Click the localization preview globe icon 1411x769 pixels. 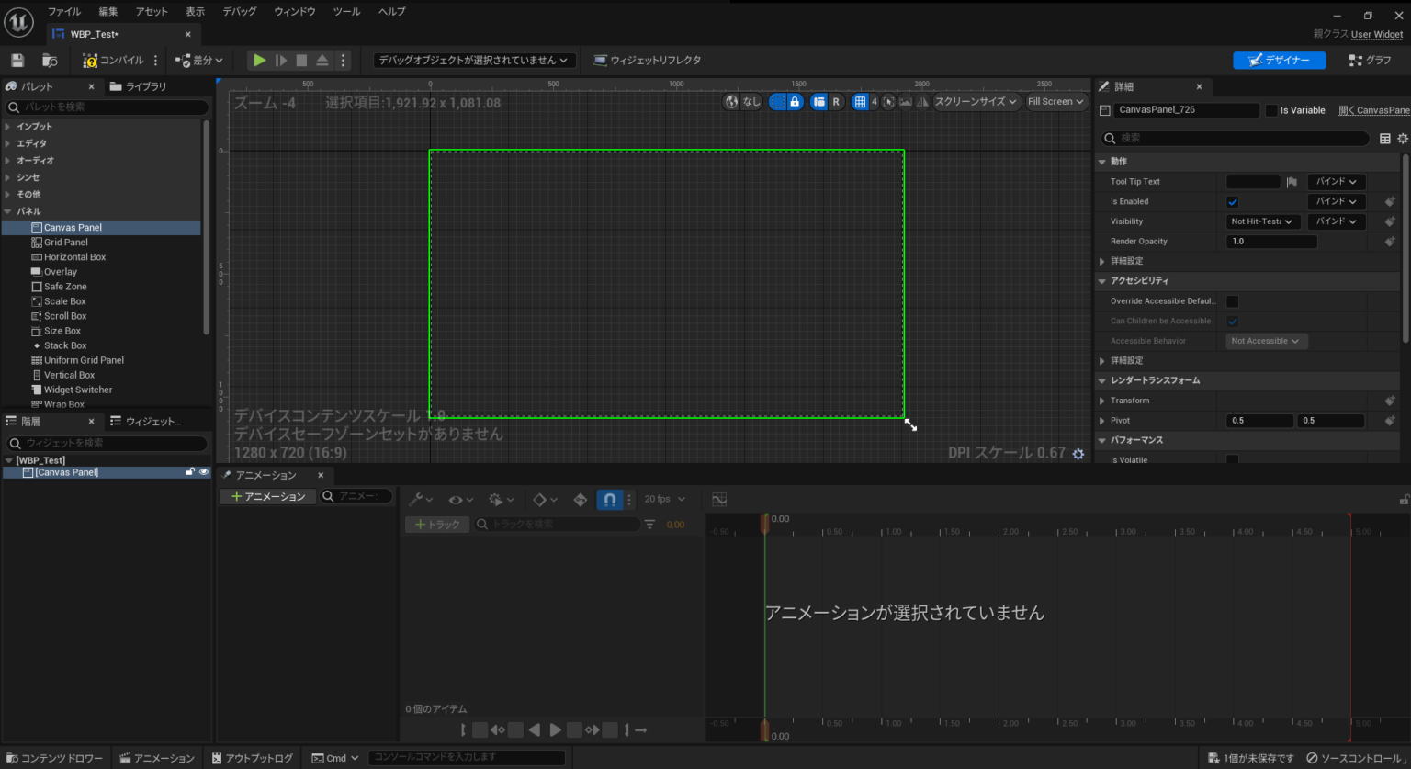click(730, 102)
